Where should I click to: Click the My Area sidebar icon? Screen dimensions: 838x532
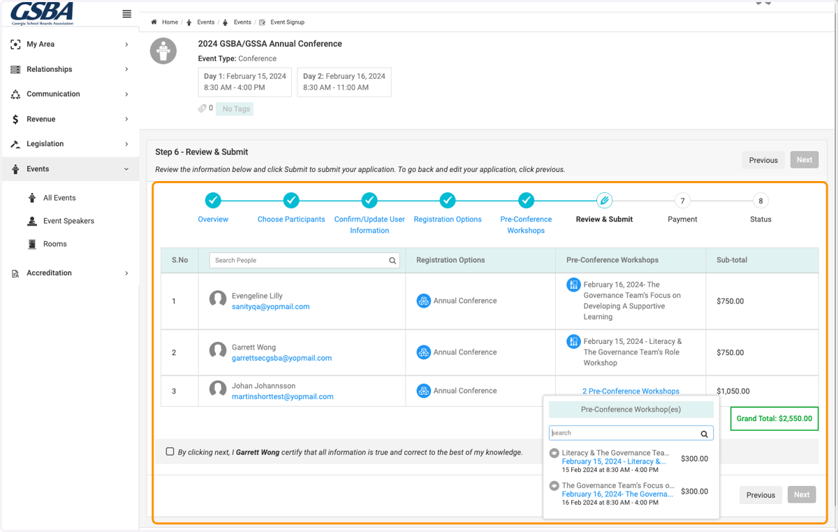[15, 44]
